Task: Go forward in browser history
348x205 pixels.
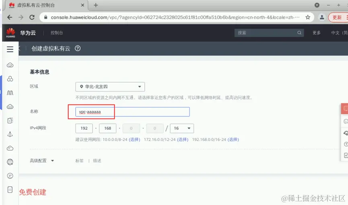Action: pos(21,17)
